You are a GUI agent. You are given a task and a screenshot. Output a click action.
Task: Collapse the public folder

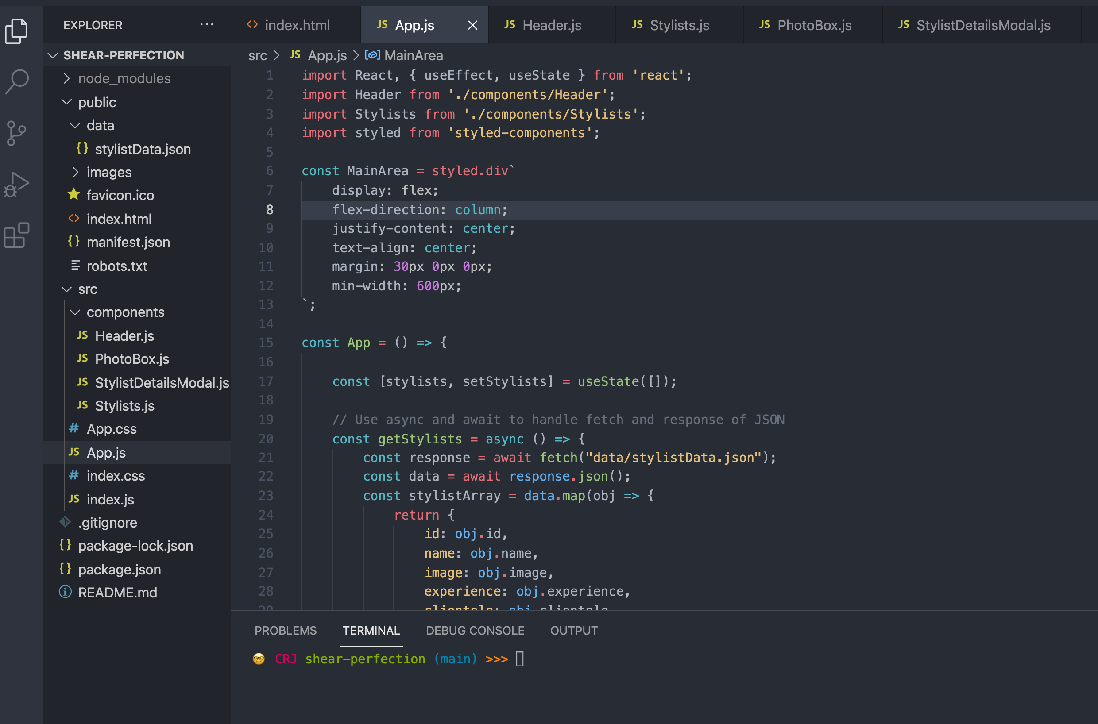pos(97,102)
